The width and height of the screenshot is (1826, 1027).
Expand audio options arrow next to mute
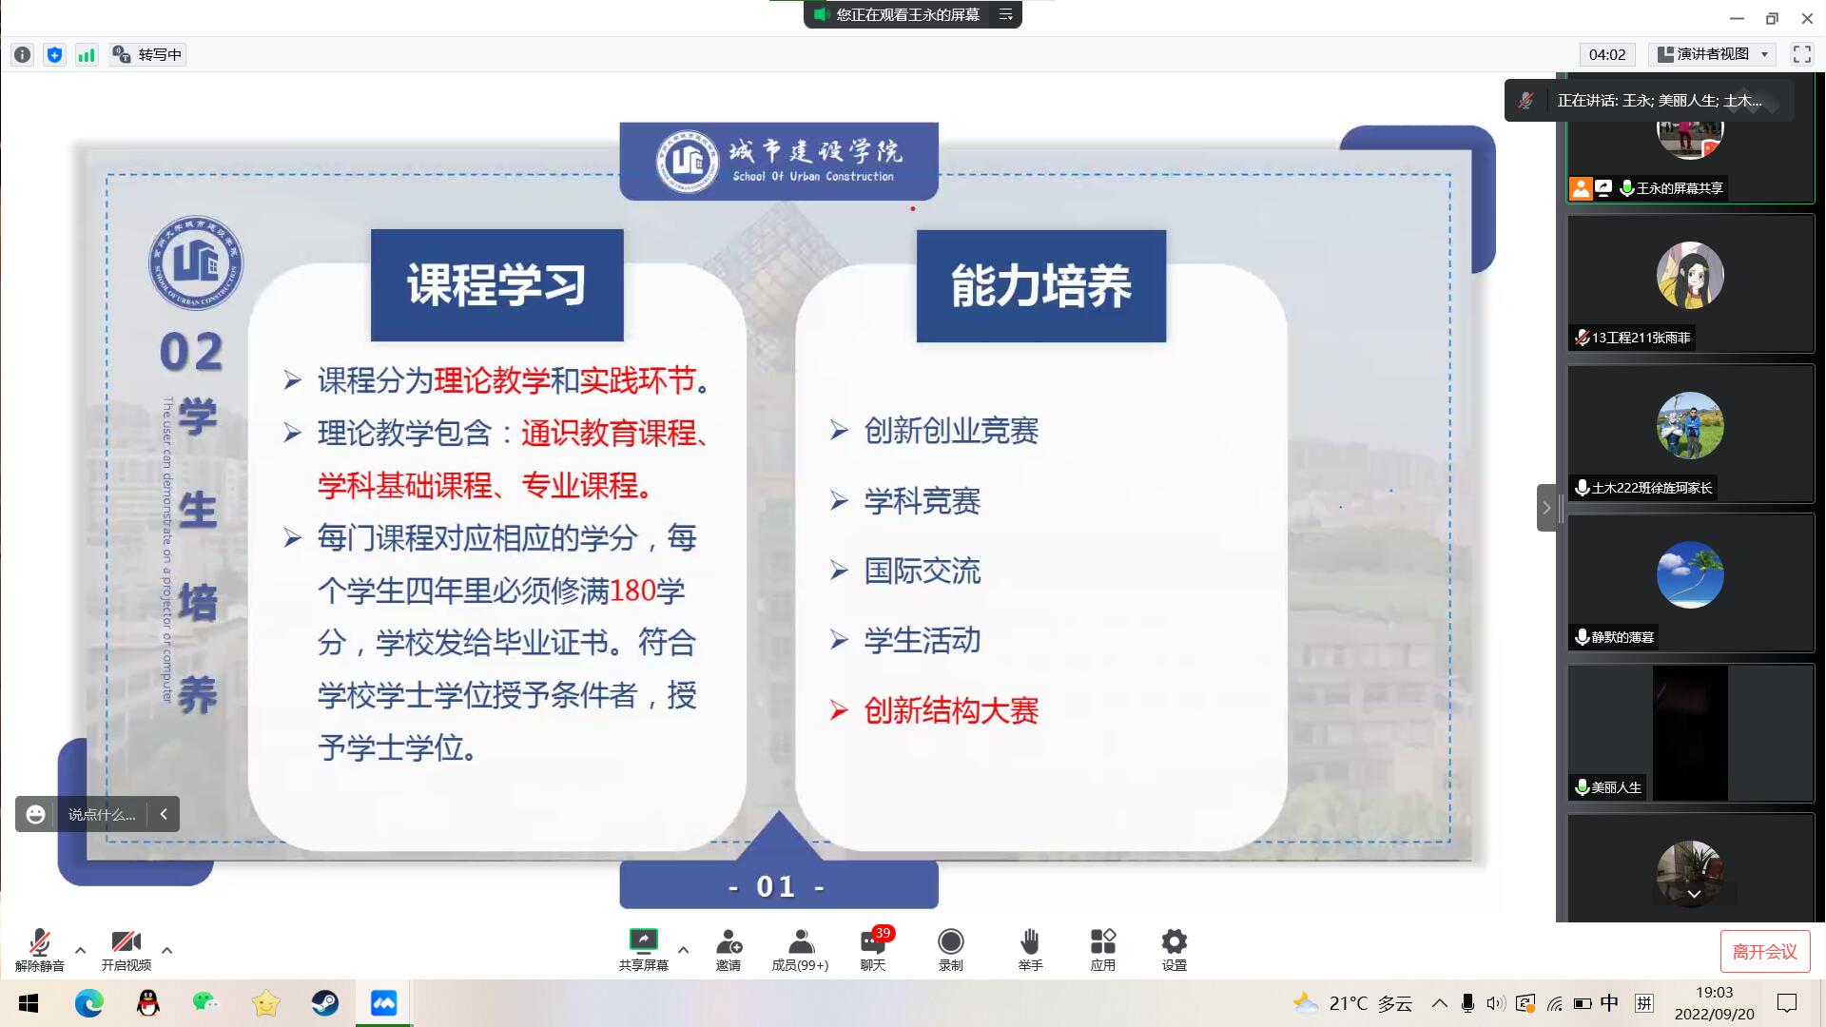[80, 950]
